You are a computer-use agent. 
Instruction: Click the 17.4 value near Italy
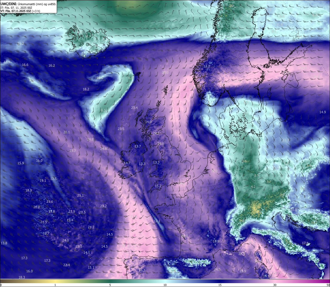[305, 243]
